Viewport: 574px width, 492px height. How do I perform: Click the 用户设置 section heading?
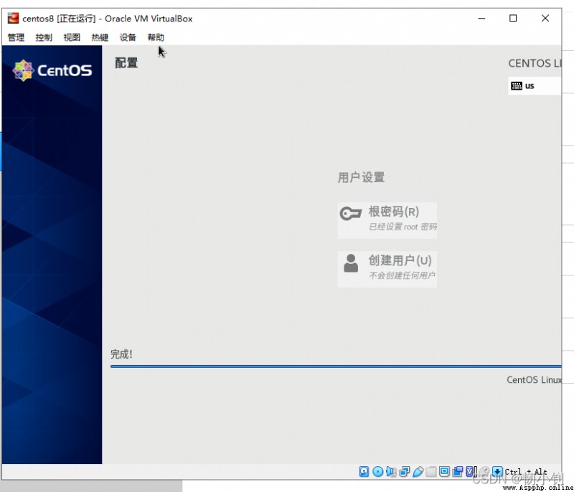point(361,177)
